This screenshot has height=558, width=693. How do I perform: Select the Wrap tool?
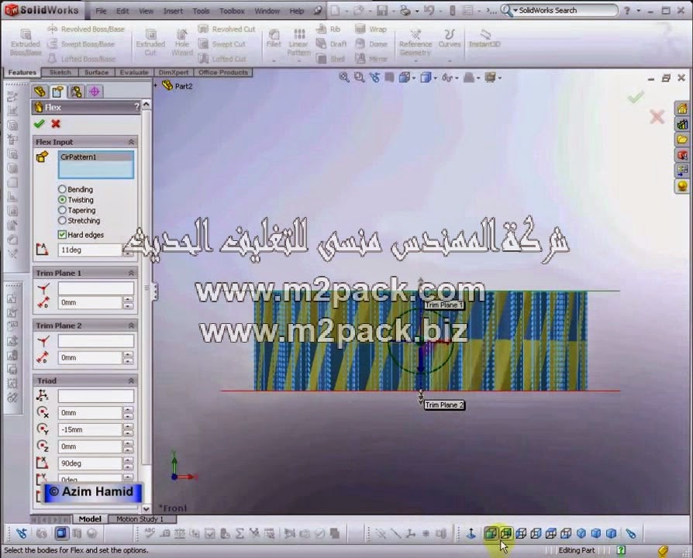tap(371, 29)
